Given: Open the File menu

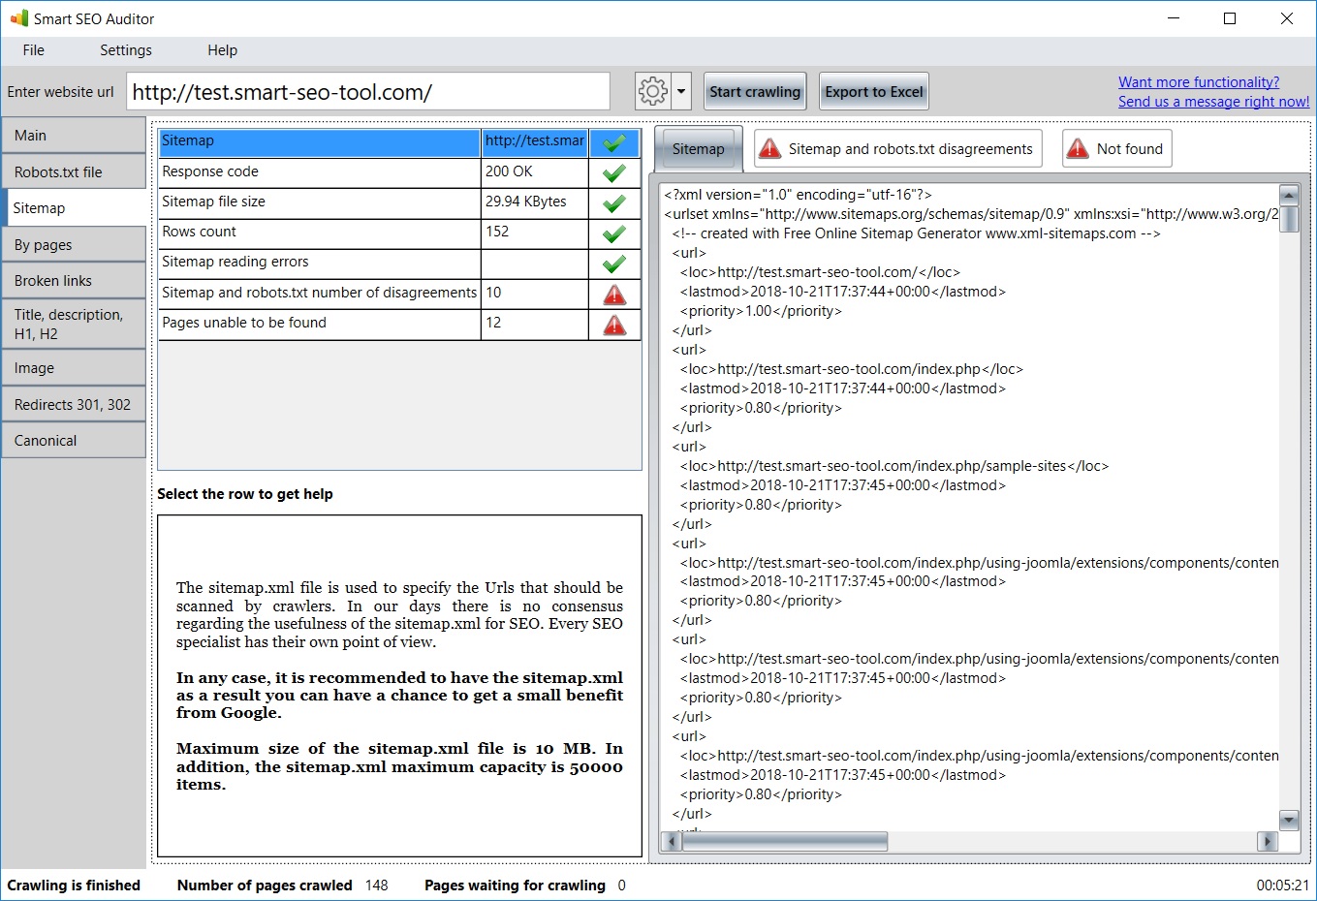Looking at the screenshot, I should coord(34,50).
